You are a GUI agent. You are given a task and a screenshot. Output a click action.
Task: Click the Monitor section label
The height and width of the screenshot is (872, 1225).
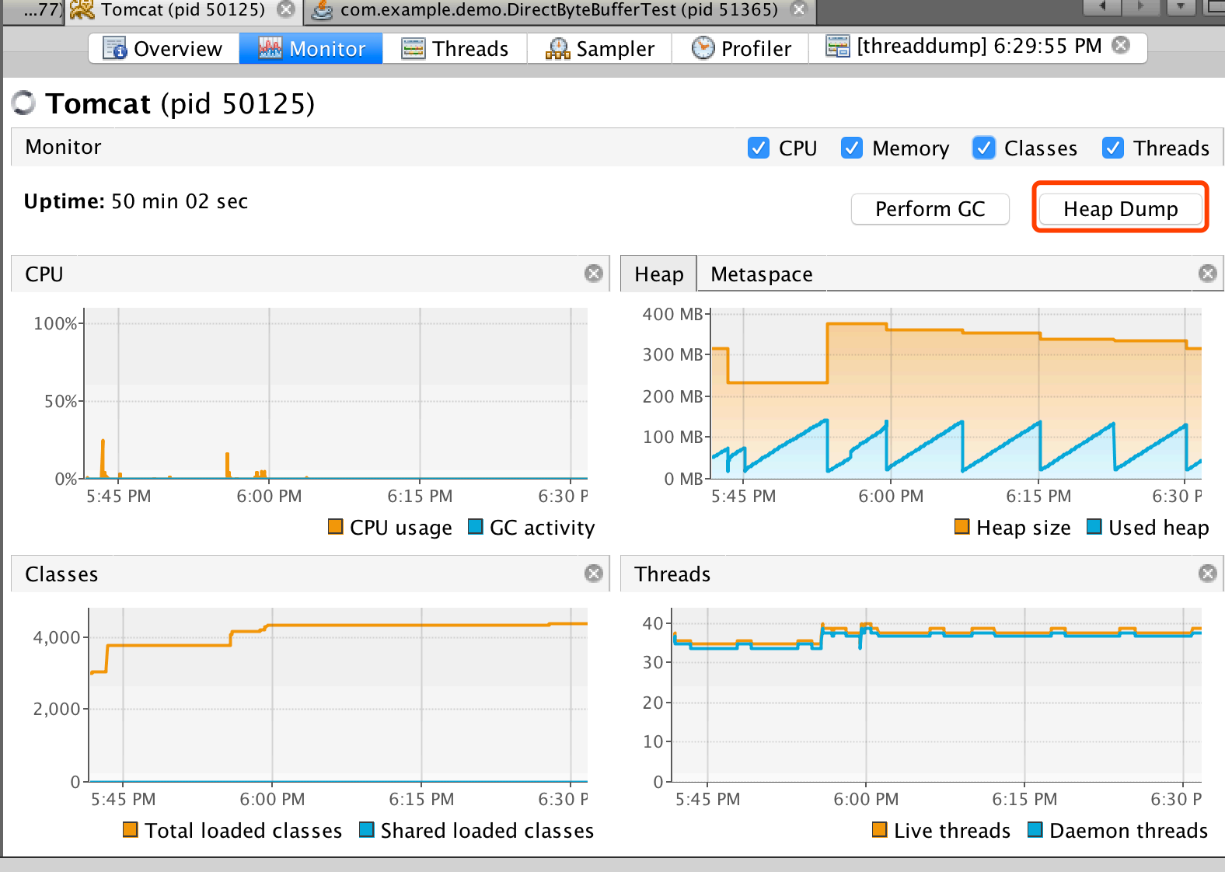[x=63, y=147]
